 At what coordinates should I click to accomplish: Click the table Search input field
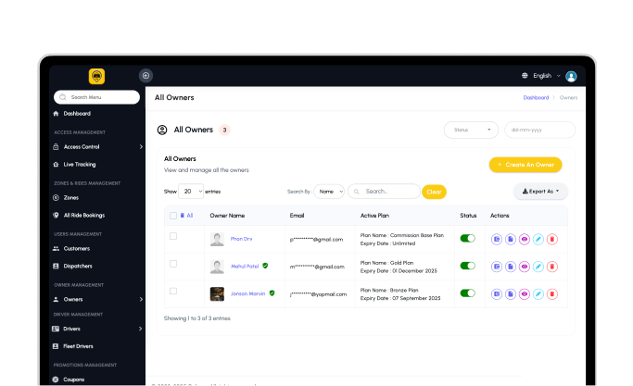coord(384,192)
